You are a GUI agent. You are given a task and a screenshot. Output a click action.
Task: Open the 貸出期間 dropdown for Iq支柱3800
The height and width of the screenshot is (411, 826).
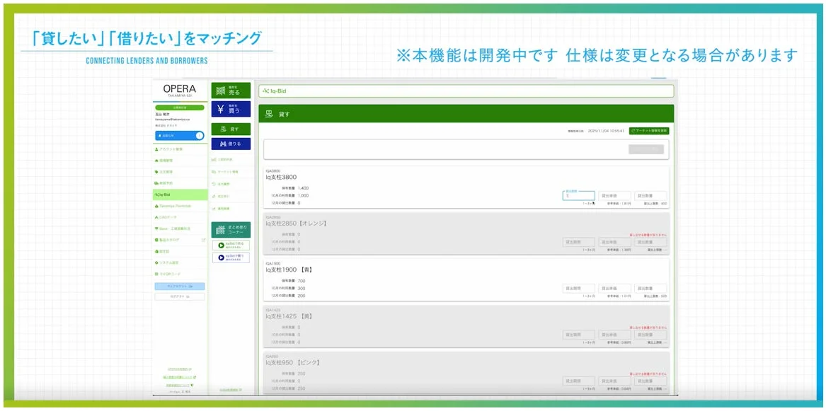pyautogui.click(x=578, y=197)
